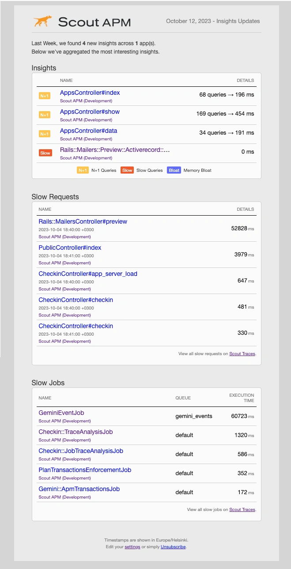This screenshot has width=291, height=569.
Task: Click the Insights section heading
Action: point(44,68)
